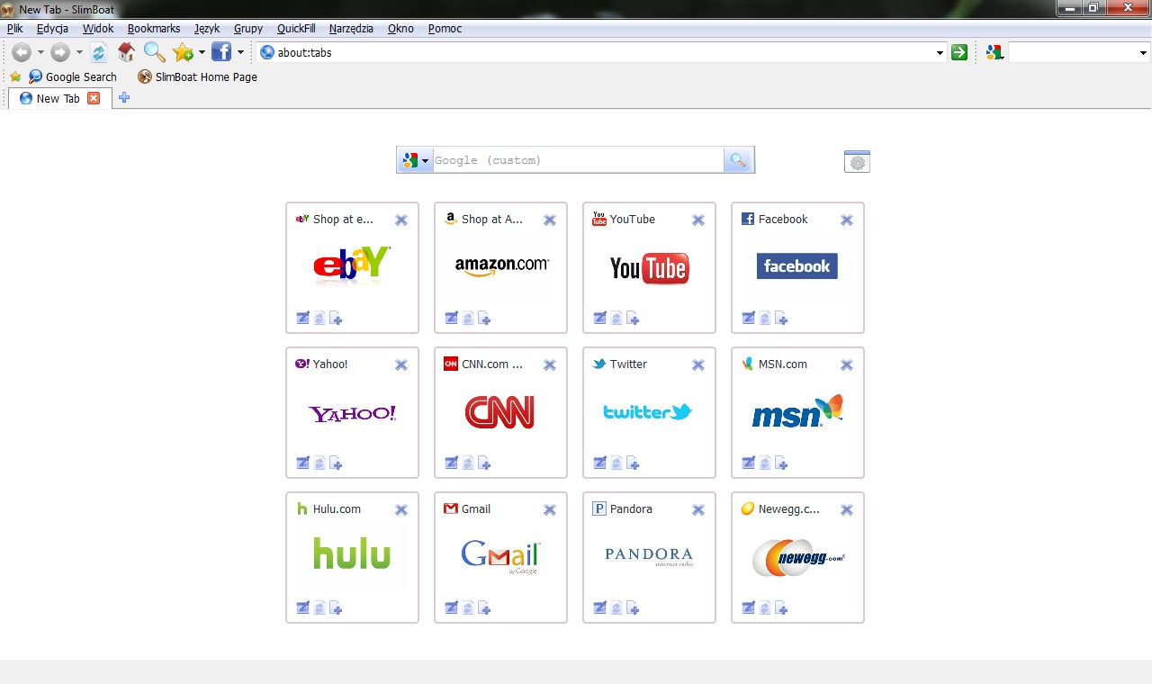This screenshot has width=1152, height=684.
Task: Click the refresh thumbnail icon on the MSN.com tile
Action: (765, 463)
